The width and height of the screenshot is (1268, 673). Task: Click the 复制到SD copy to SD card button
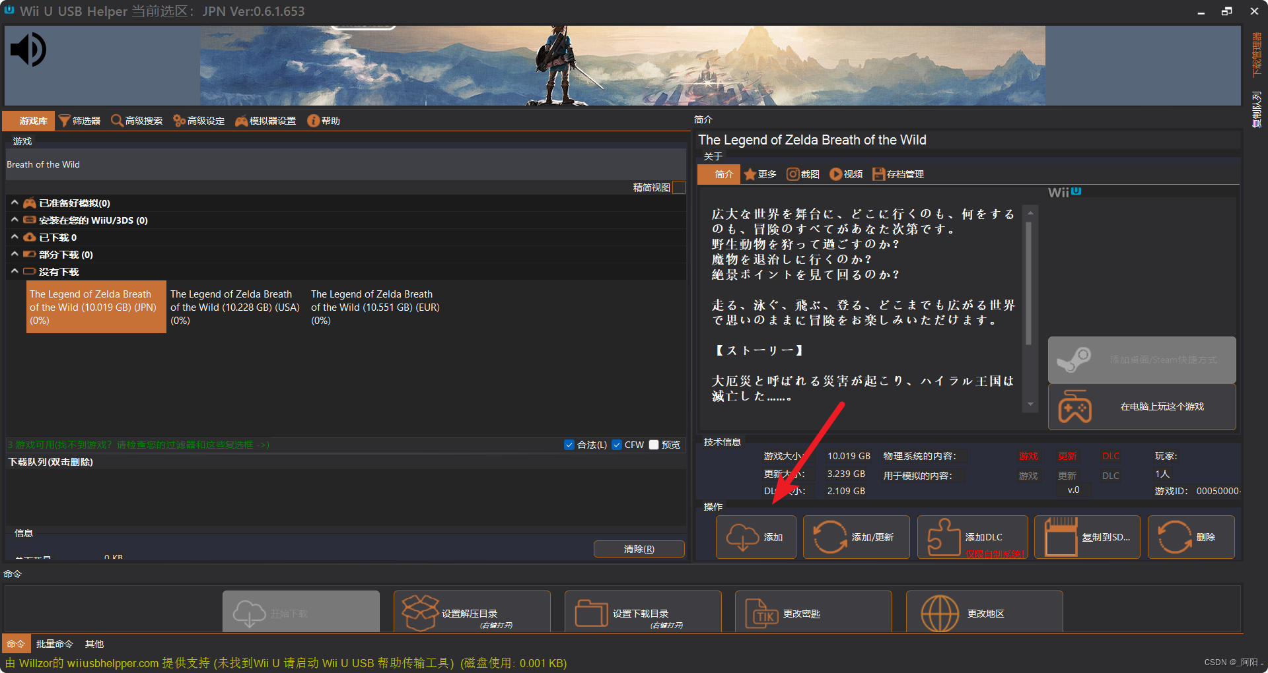tap(1087, 537)
